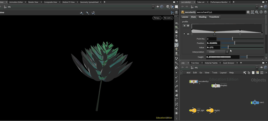
Task: Open the Geometry Spreadsheet tab
Action: [x=89, y=2]
